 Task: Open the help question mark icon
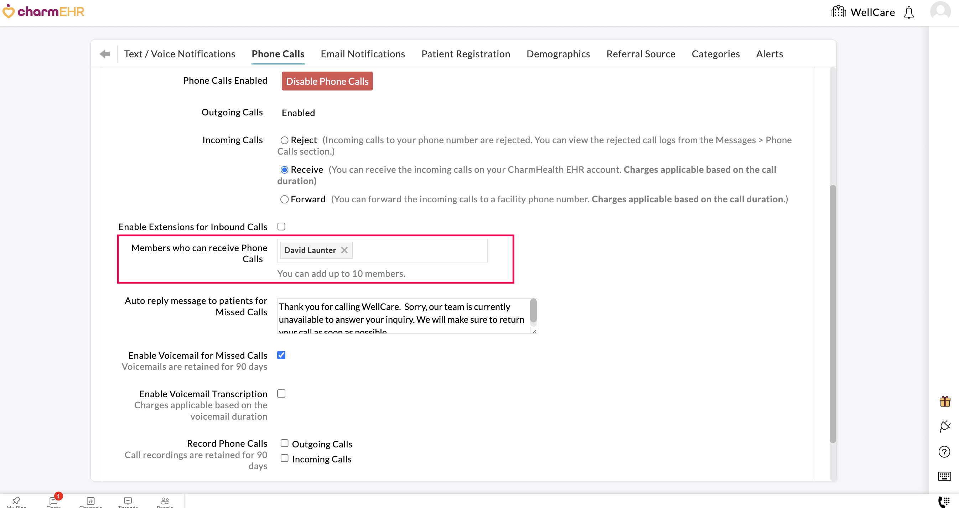(944, 451)
